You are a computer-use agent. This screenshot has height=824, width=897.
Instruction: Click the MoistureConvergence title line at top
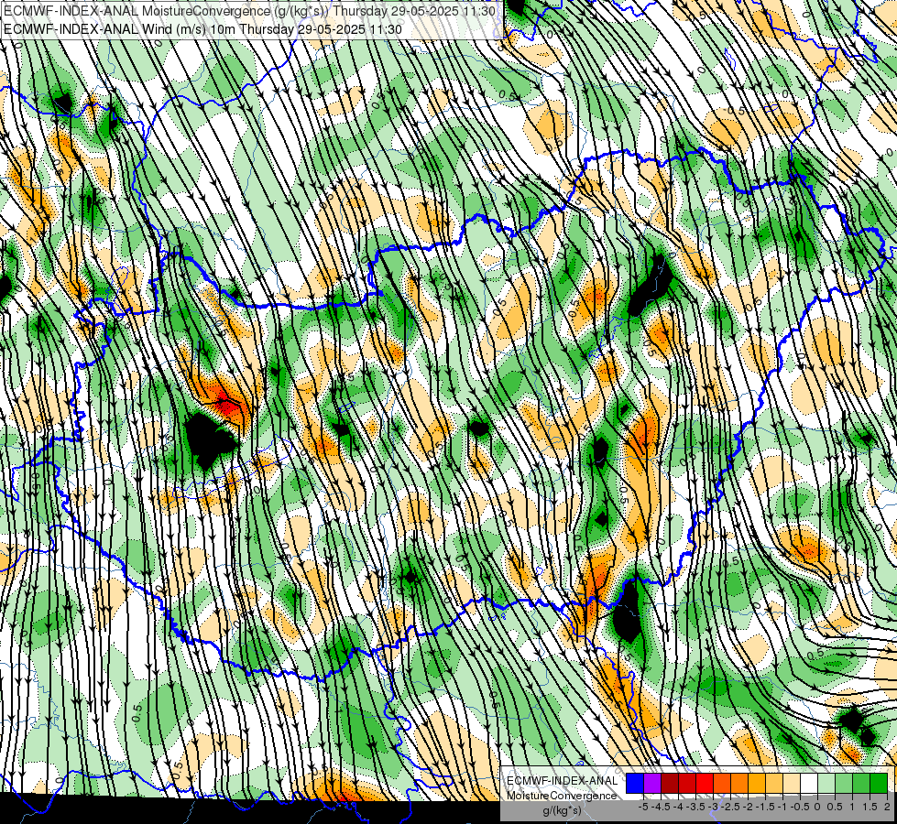click(249, 11)
